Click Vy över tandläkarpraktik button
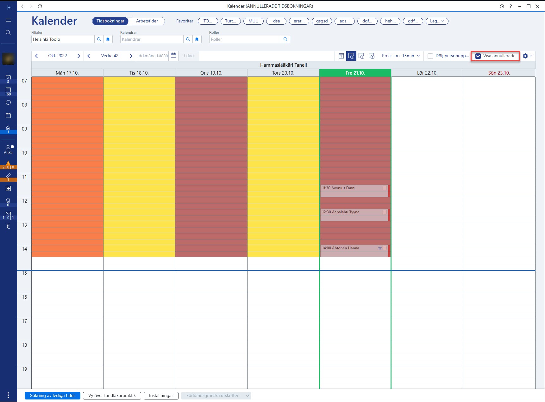 pos(112,395)
